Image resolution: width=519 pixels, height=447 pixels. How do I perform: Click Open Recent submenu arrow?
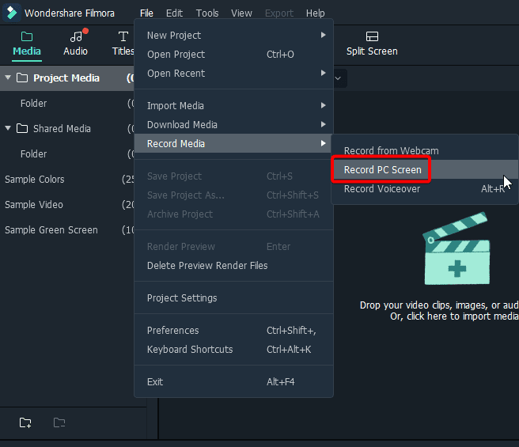point(324,73)
